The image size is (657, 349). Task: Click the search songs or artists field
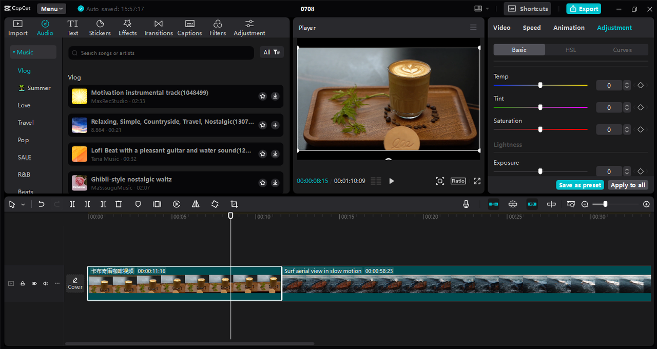click(x=161, y=53)
